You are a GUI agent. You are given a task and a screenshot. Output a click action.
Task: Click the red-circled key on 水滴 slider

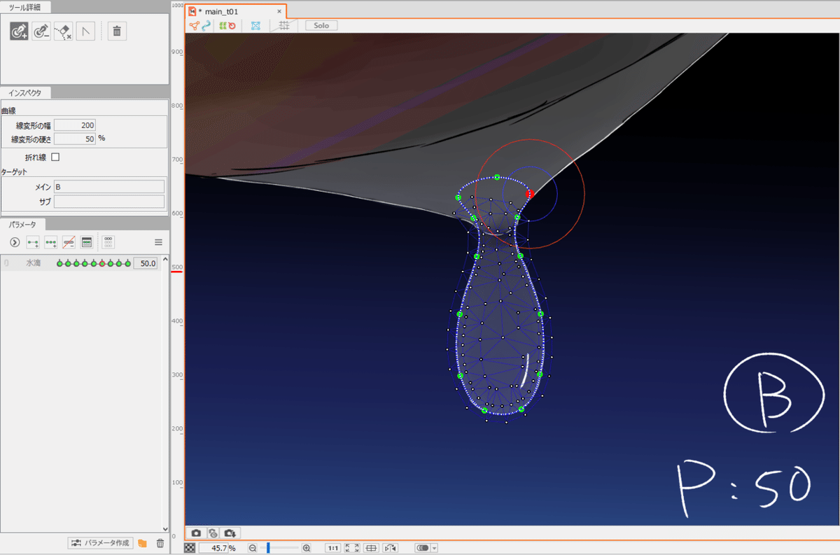102,263
